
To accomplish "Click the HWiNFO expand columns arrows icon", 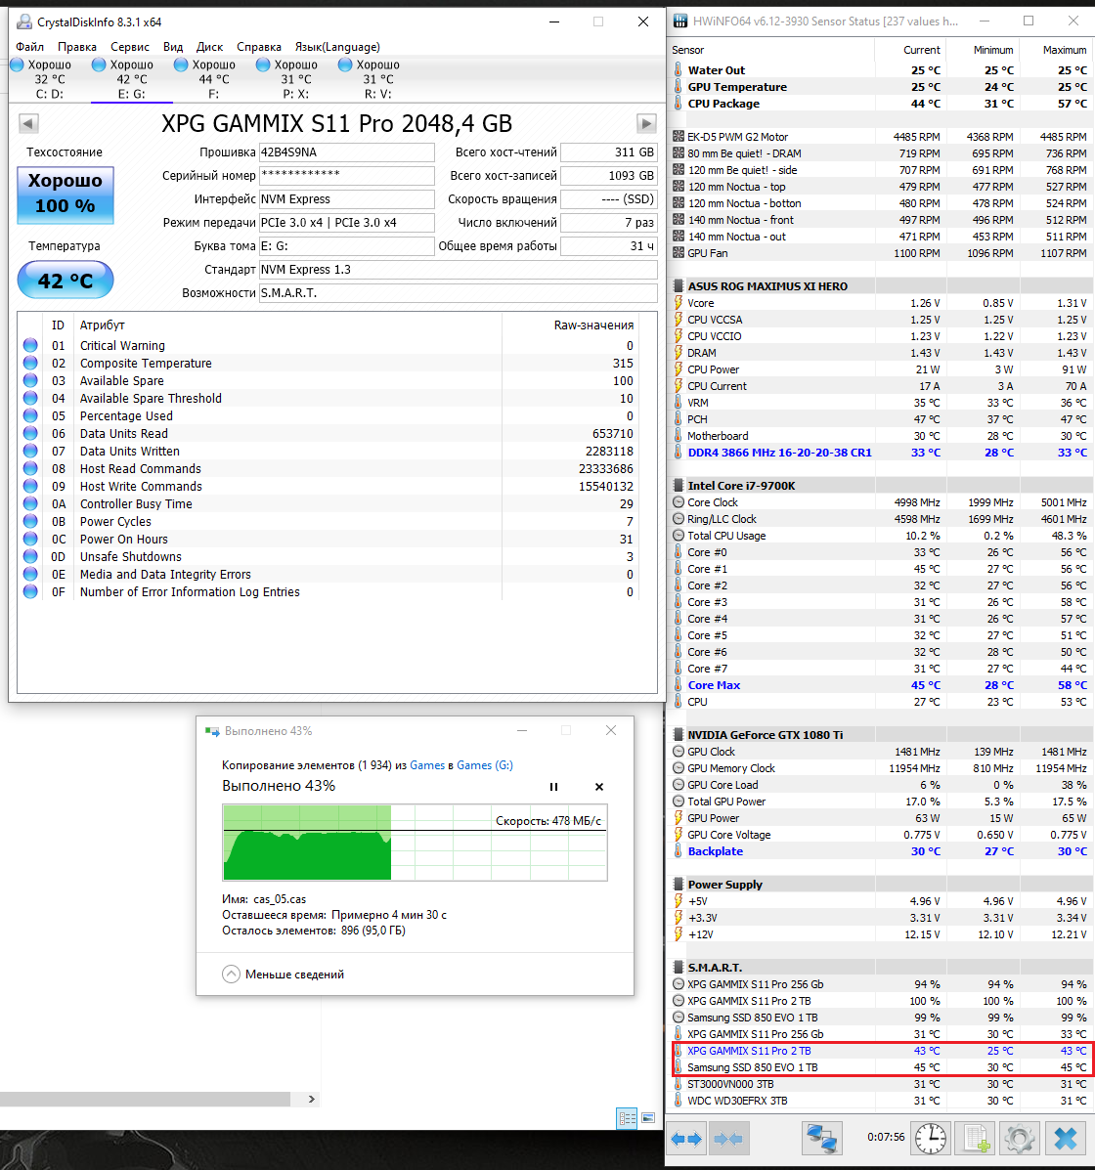I will 686,1139.
